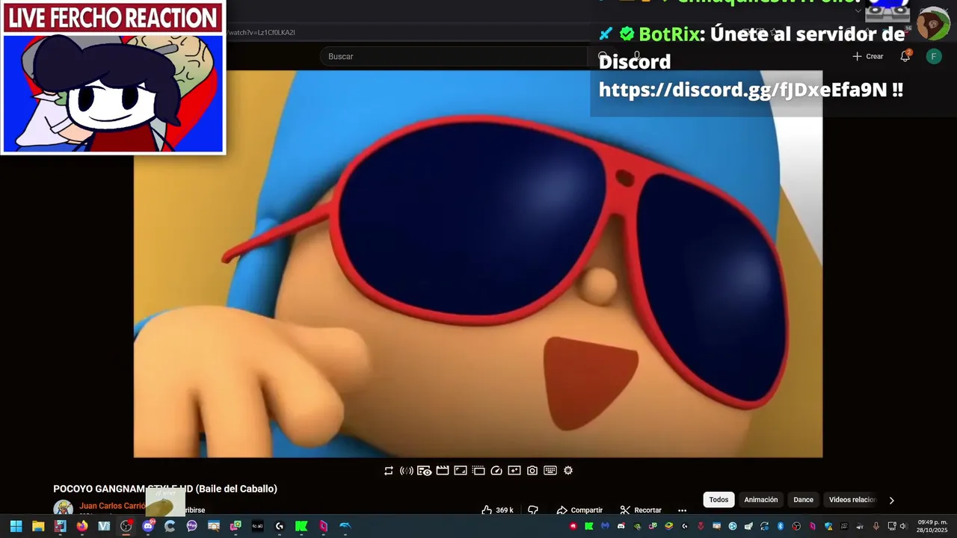Click the volume boost icon below player
This screenshot has width=957, height=538.
(407, 471)
